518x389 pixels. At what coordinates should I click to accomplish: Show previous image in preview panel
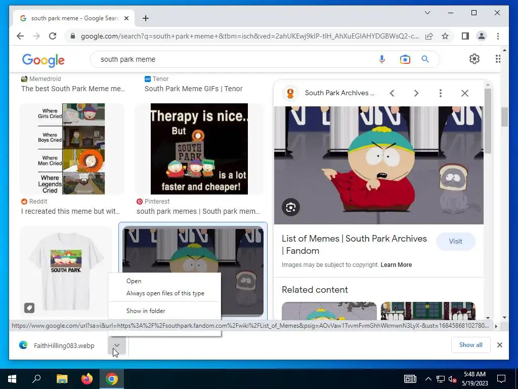392,93
